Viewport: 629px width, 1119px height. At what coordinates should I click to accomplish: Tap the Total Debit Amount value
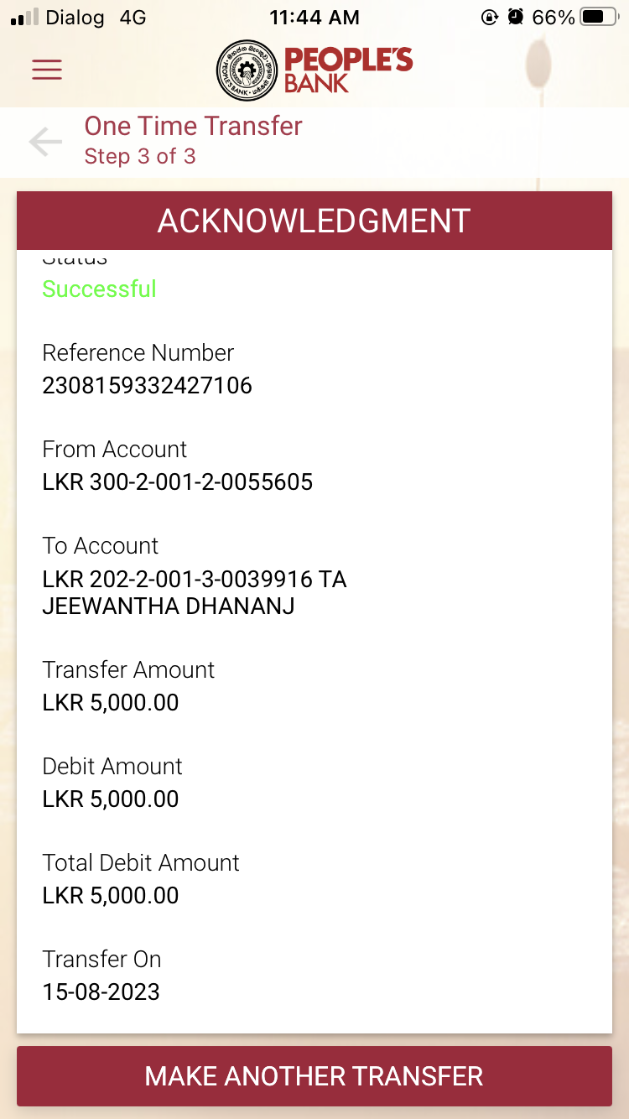coord(110,895)
